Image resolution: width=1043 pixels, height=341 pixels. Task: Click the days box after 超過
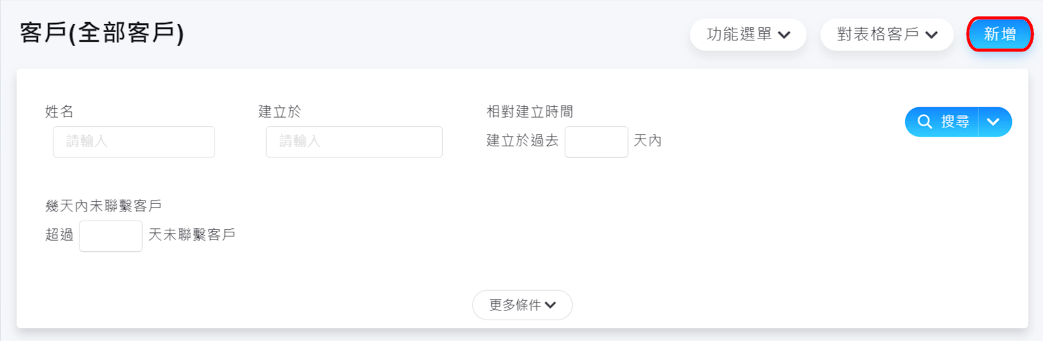tap(110, 236)
